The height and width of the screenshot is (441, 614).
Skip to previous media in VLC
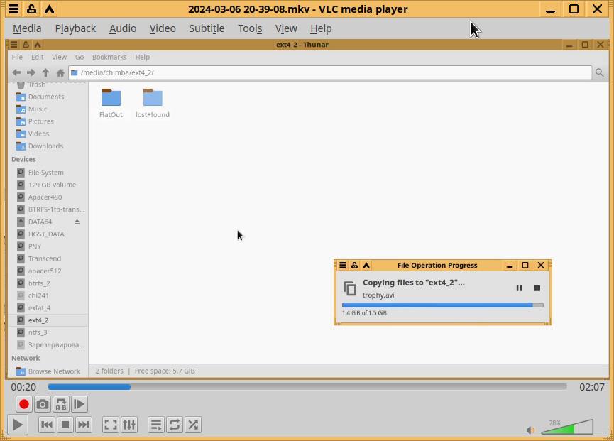pyautogui.click(x=47, y=425)
